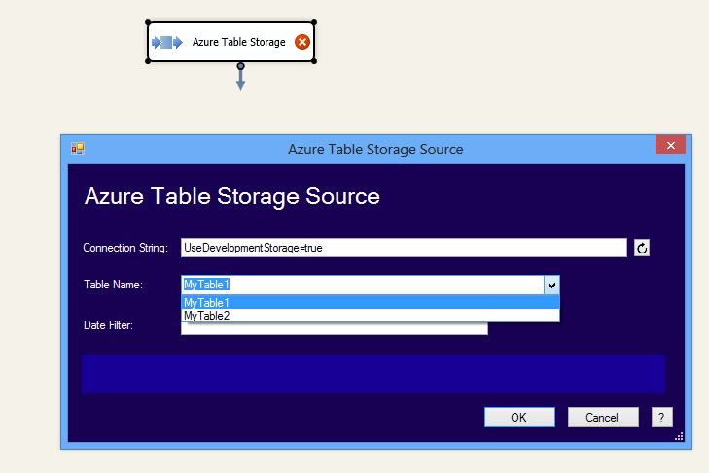Image resolution: width=709 pixels, height=473 pixels.
Task: Click the Cancel button
Action: (x=603, y=417)
